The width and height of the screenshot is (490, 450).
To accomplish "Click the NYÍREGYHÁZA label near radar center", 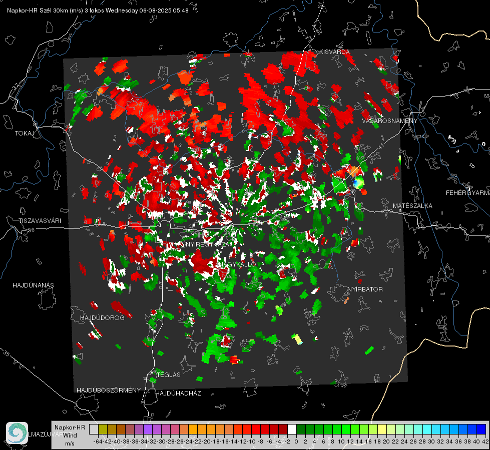I will (209, 244).
